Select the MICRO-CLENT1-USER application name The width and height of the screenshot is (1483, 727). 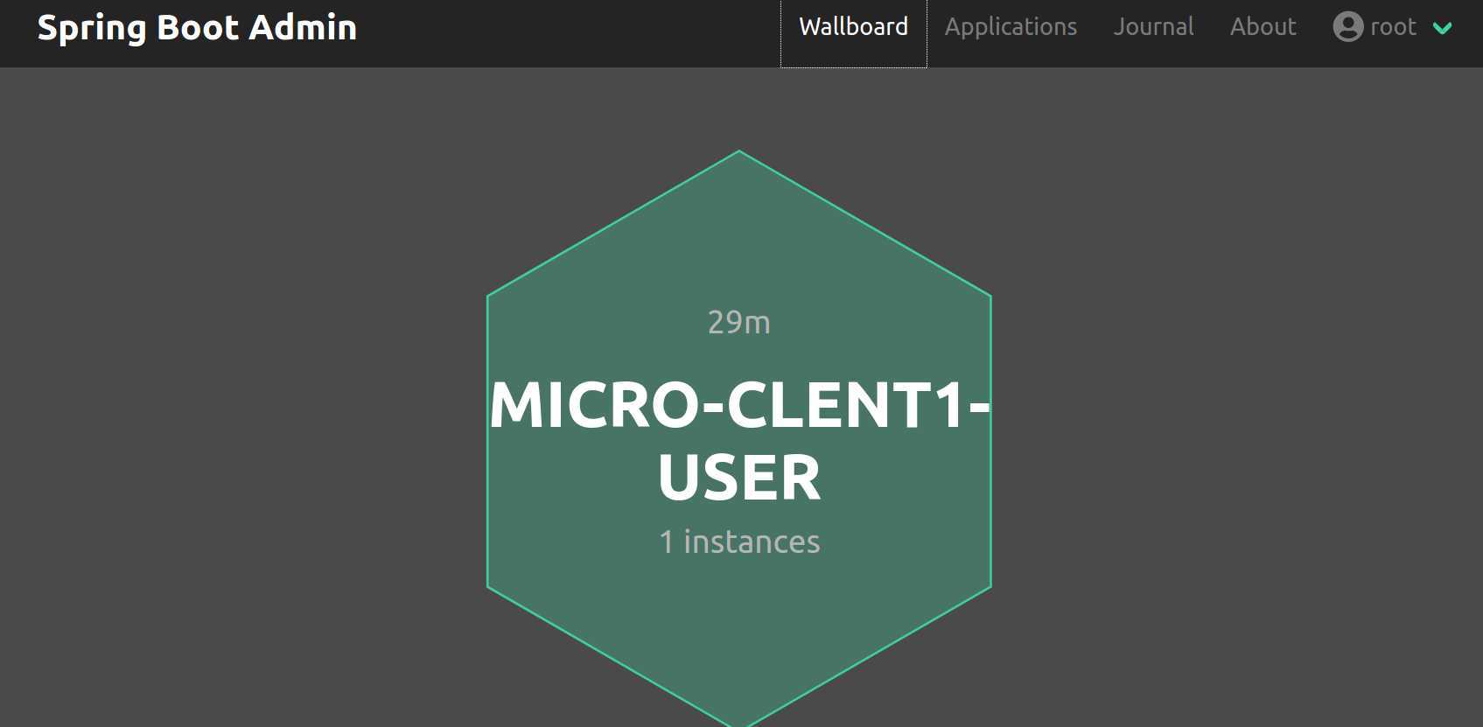coord(739,441)
